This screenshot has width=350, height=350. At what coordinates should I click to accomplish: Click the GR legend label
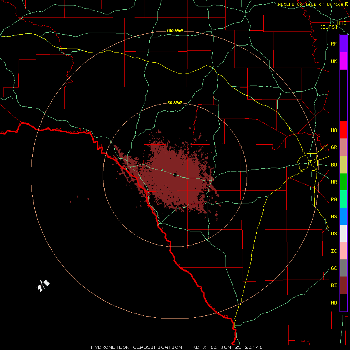click(x=334, y=147)
